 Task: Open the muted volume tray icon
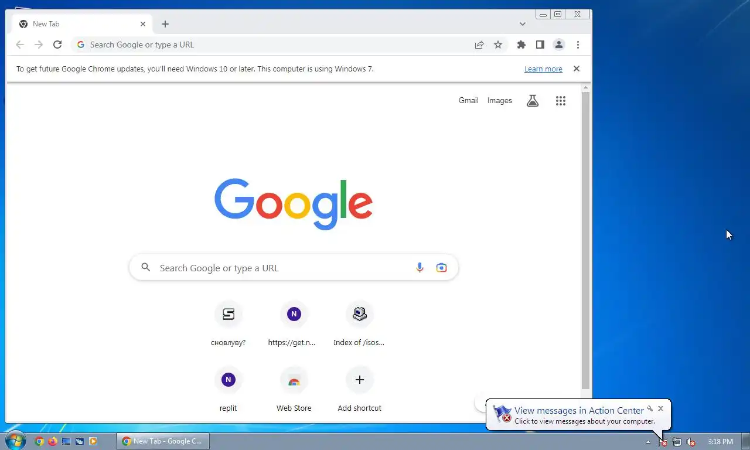pos(691,442)
